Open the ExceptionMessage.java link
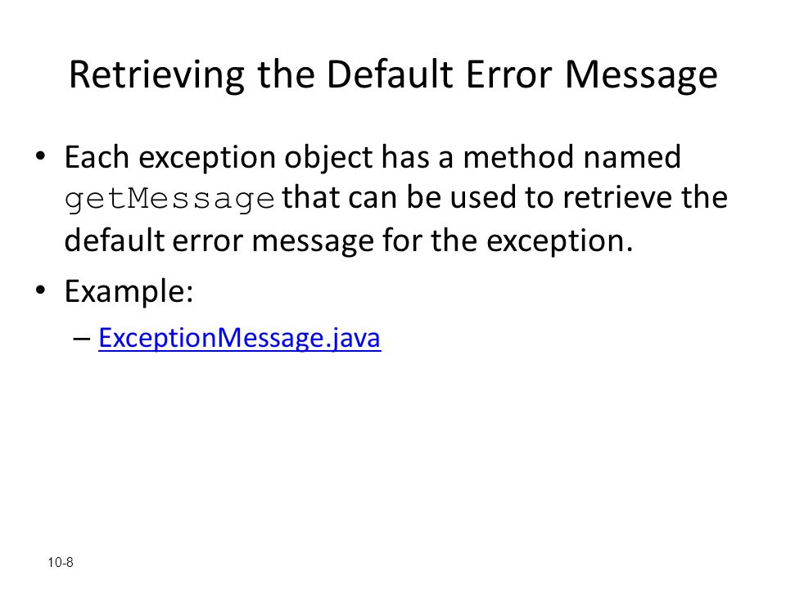The width and height of the screenshot is (786, 589). pos(240,338)
